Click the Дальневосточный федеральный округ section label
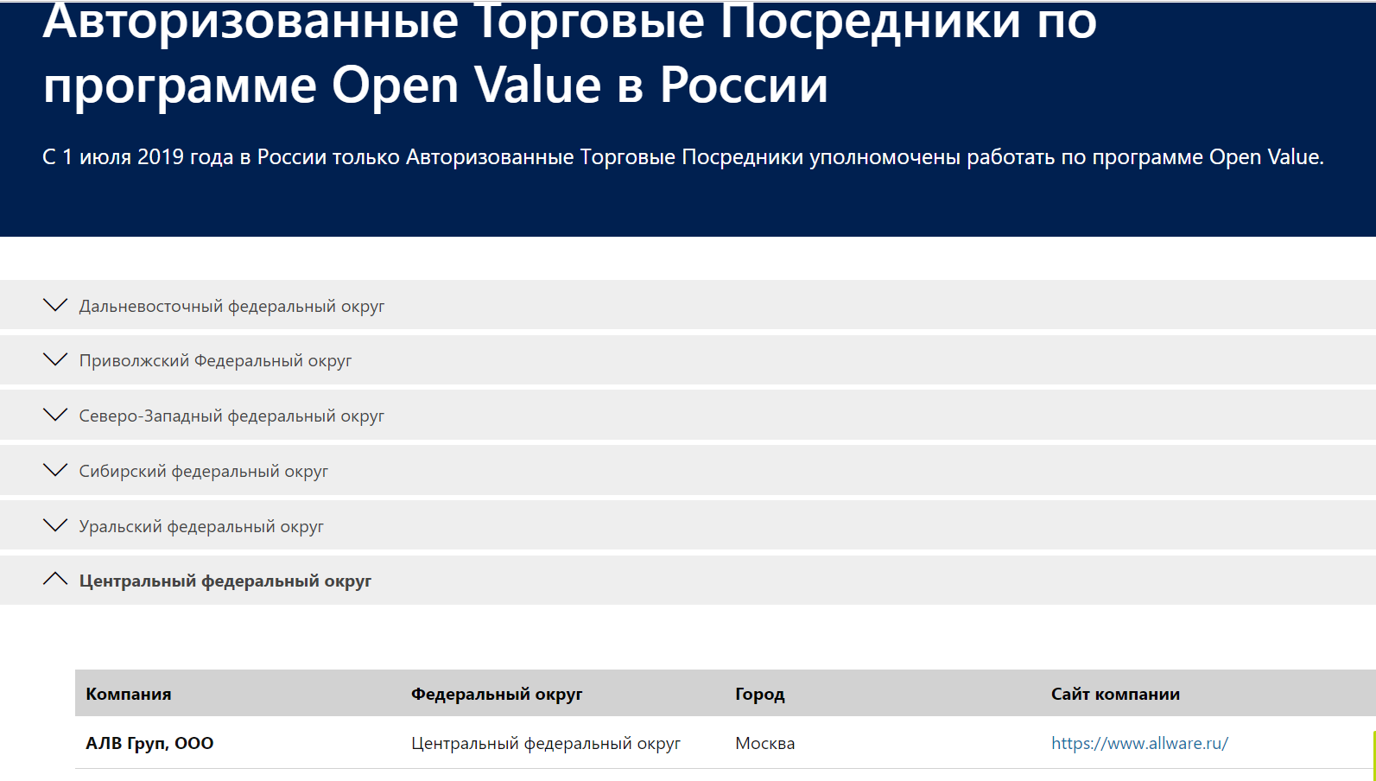The image size is (1376, 781). (231, 306)
